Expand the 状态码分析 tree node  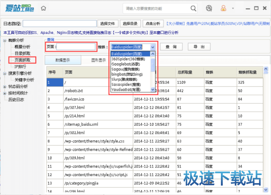(x=5, y=87)
